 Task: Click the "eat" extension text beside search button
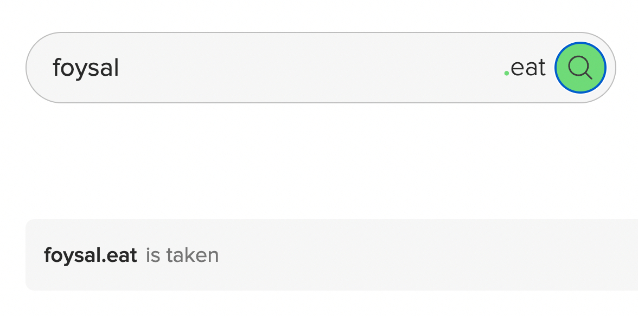coord(528,68)
